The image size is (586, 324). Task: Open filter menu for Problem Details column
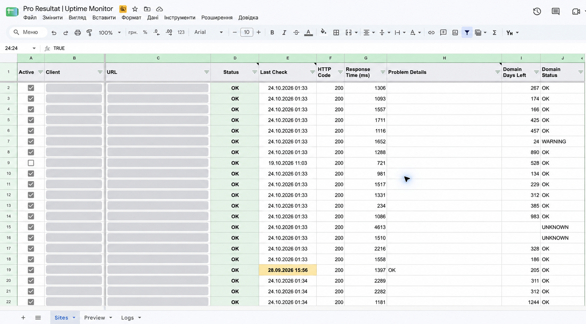[497, 72]
